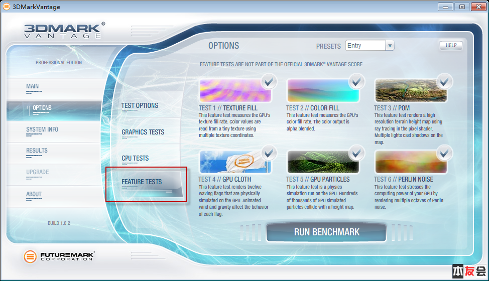Click the Perlin Noise test thumbnail
This screenshot has height=281, width=489.
point(411,162)
